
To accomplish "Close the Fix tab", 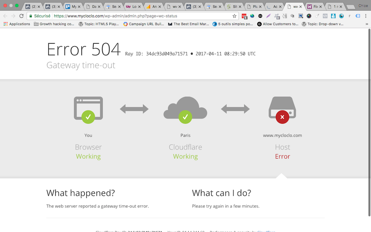I will click(x=321, y=7).
